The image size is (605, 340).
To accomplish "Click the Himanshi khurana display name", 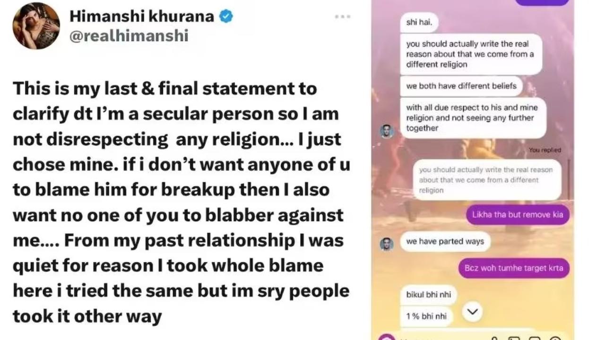I will click(142, 17).
